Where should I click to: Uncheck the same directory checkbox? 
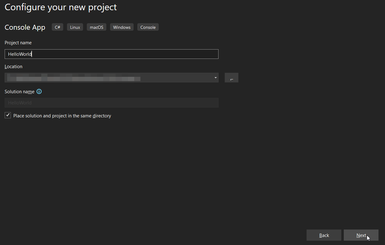tap(8, 116)
